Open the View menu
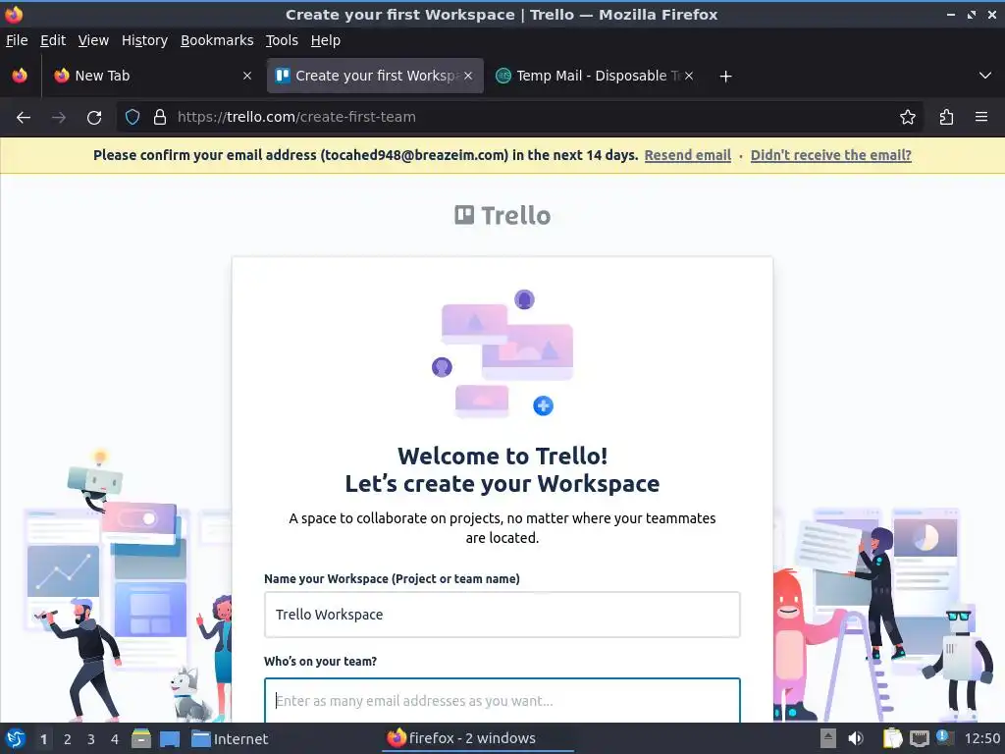Image resolution: width=1005 pixels, height=754 pixels. 93,40
